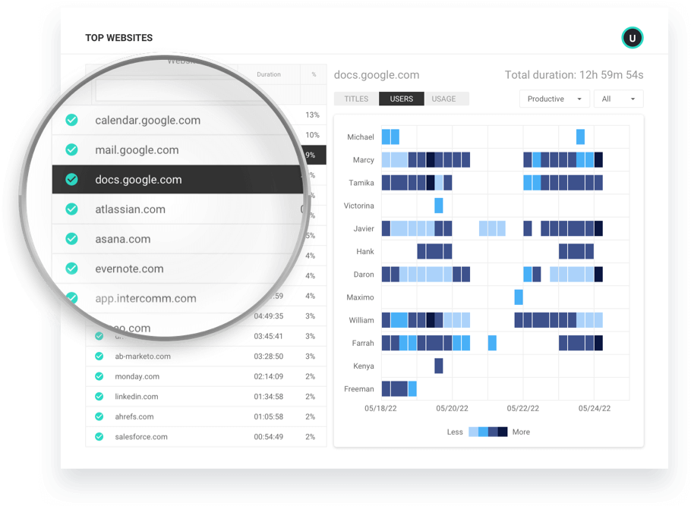
Task: Toggle the checkmark beside calendar.google.com
Action: 72,120
